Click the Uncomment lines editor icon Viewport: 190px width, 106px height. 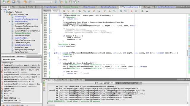147,11
